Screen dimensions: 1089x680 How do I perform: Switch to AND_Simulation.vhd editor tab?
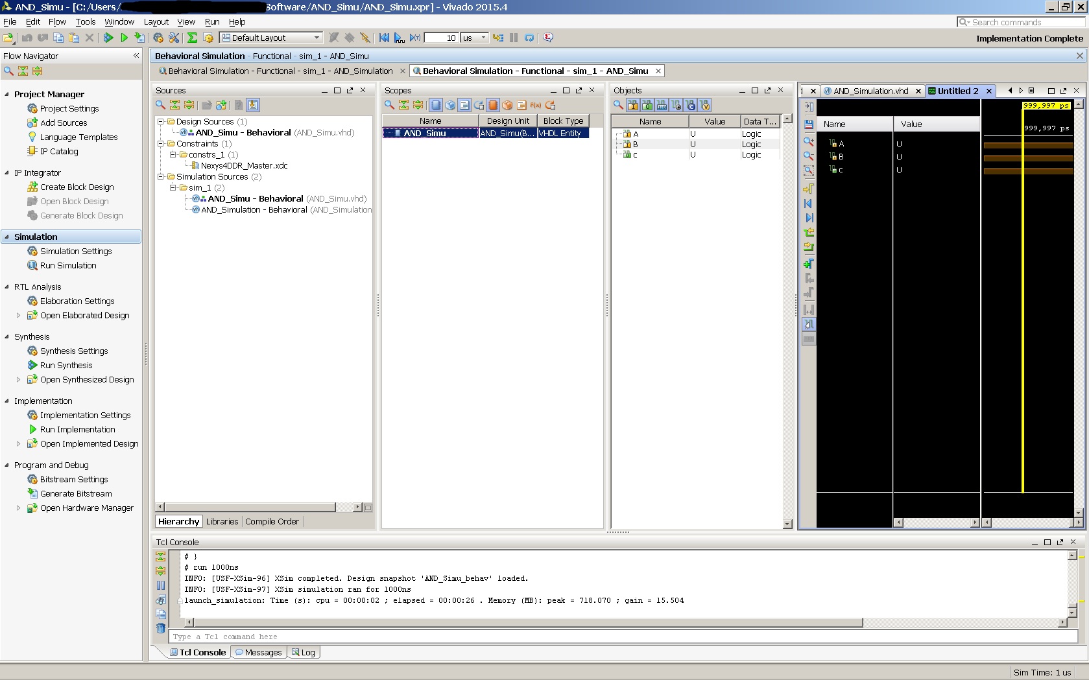tap(870, 91)
